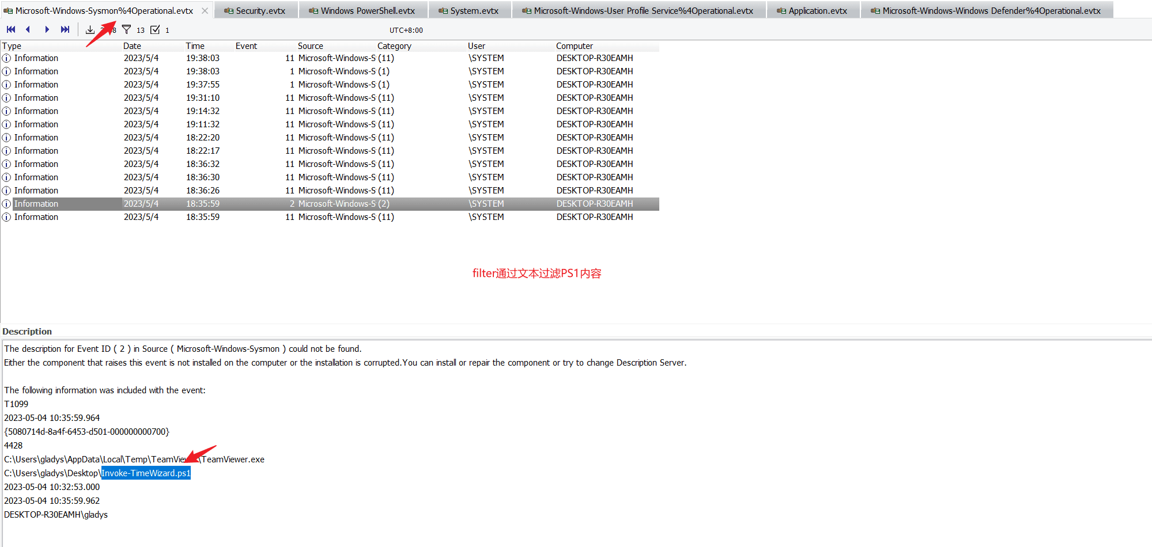Click the highlighted Invoke-TimeWizard.ps1 text

[x=146, y=473]
